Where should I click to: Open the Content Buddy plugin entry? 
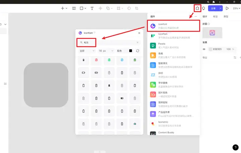[x=173, y=132]
